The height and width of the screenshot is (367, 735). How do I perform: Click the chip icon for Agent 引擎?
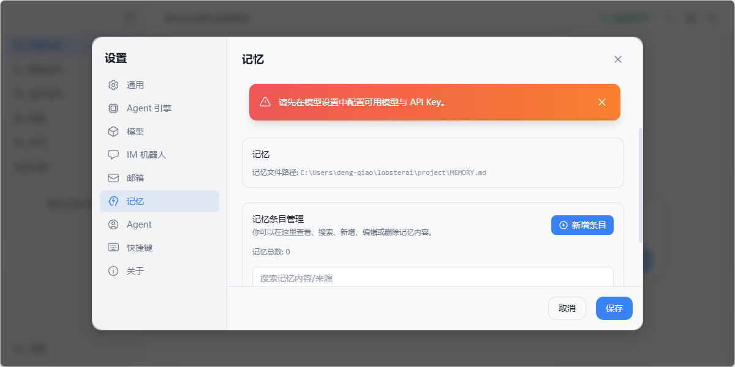[113, 108]
